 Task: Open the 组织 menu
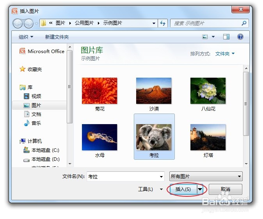pyautogui.click(x=26, y=37)
